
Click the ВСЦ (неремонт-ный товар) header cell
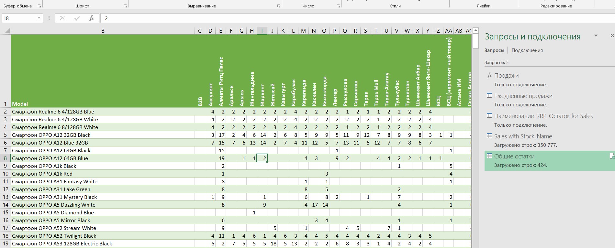449,71
